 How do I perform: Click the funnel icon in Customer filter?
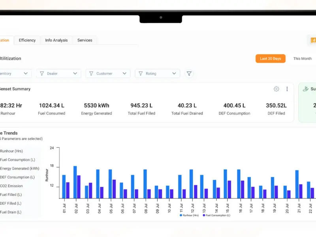[x=91, y=73]
